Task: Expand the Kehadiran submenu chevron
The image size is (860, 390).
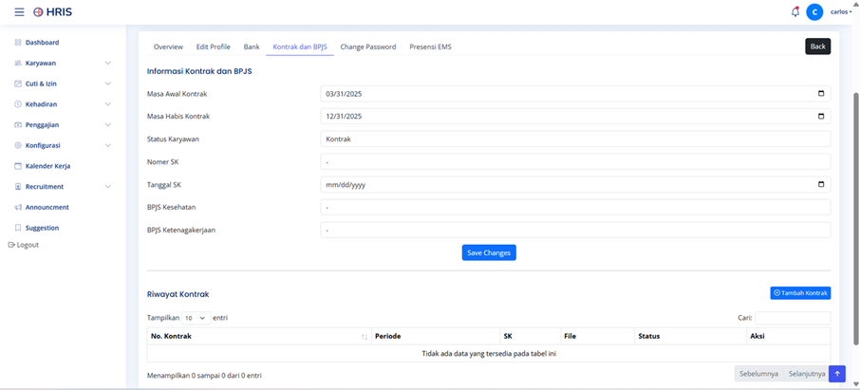Action: [x=108, y=104]
